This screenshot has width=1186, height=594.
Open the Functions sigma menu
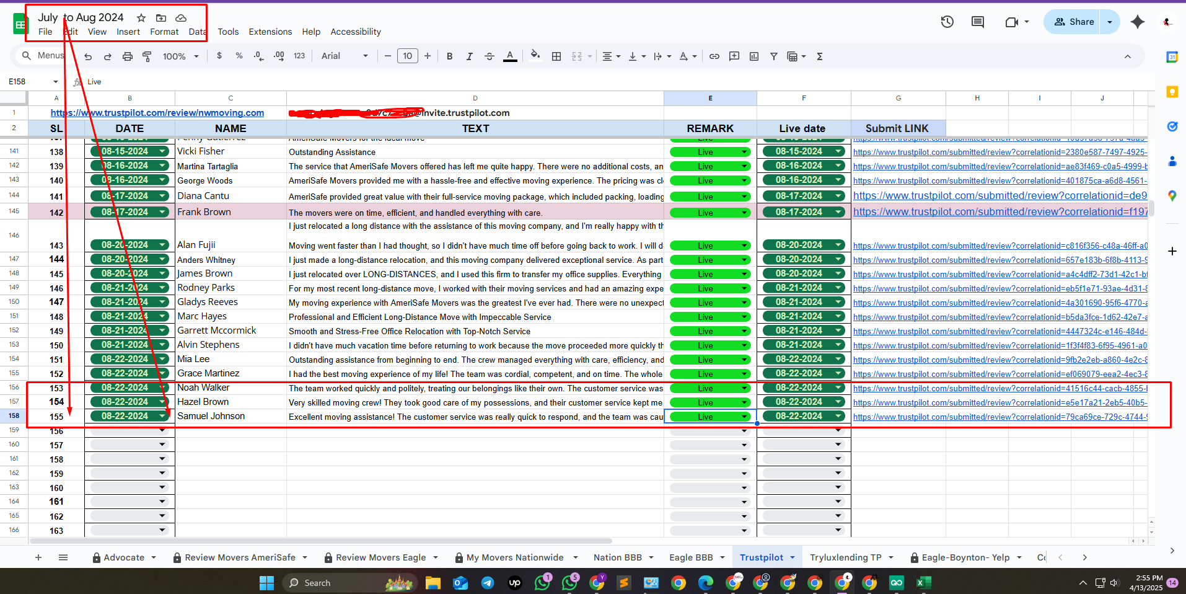tap(820, 56)
